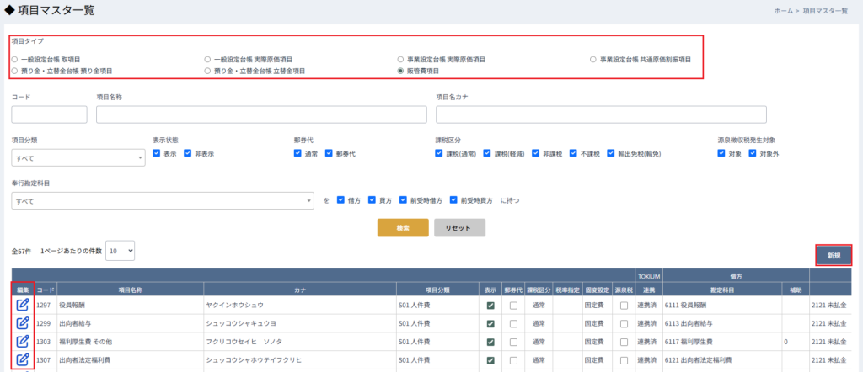Focus the 項目名カナ text field

(x=600, y=114)
